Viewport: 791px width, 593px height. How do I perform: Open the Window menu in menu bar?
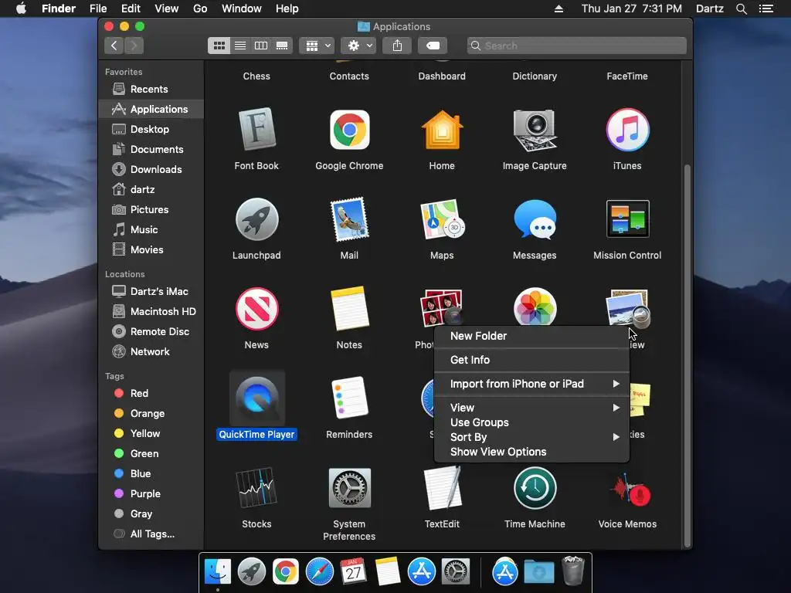pyautogui.click(x=242, y=8)
